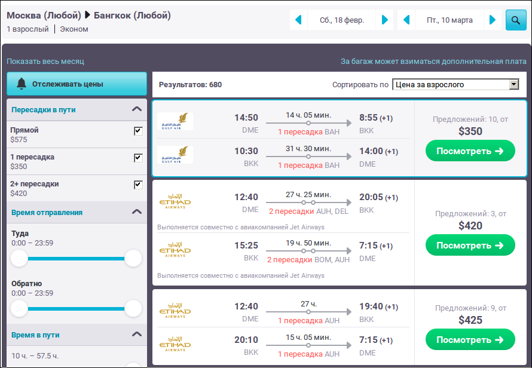
Task: Collapse the Пересадки в пути section
Action: click(137, 109)
